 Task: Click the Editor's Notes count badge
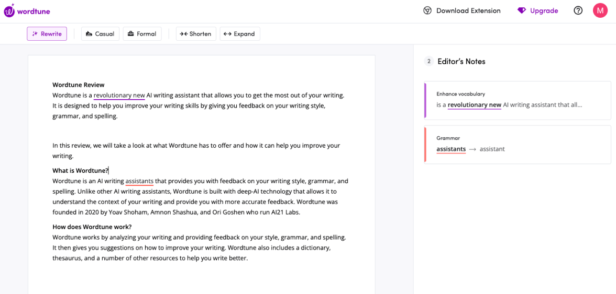428,62
